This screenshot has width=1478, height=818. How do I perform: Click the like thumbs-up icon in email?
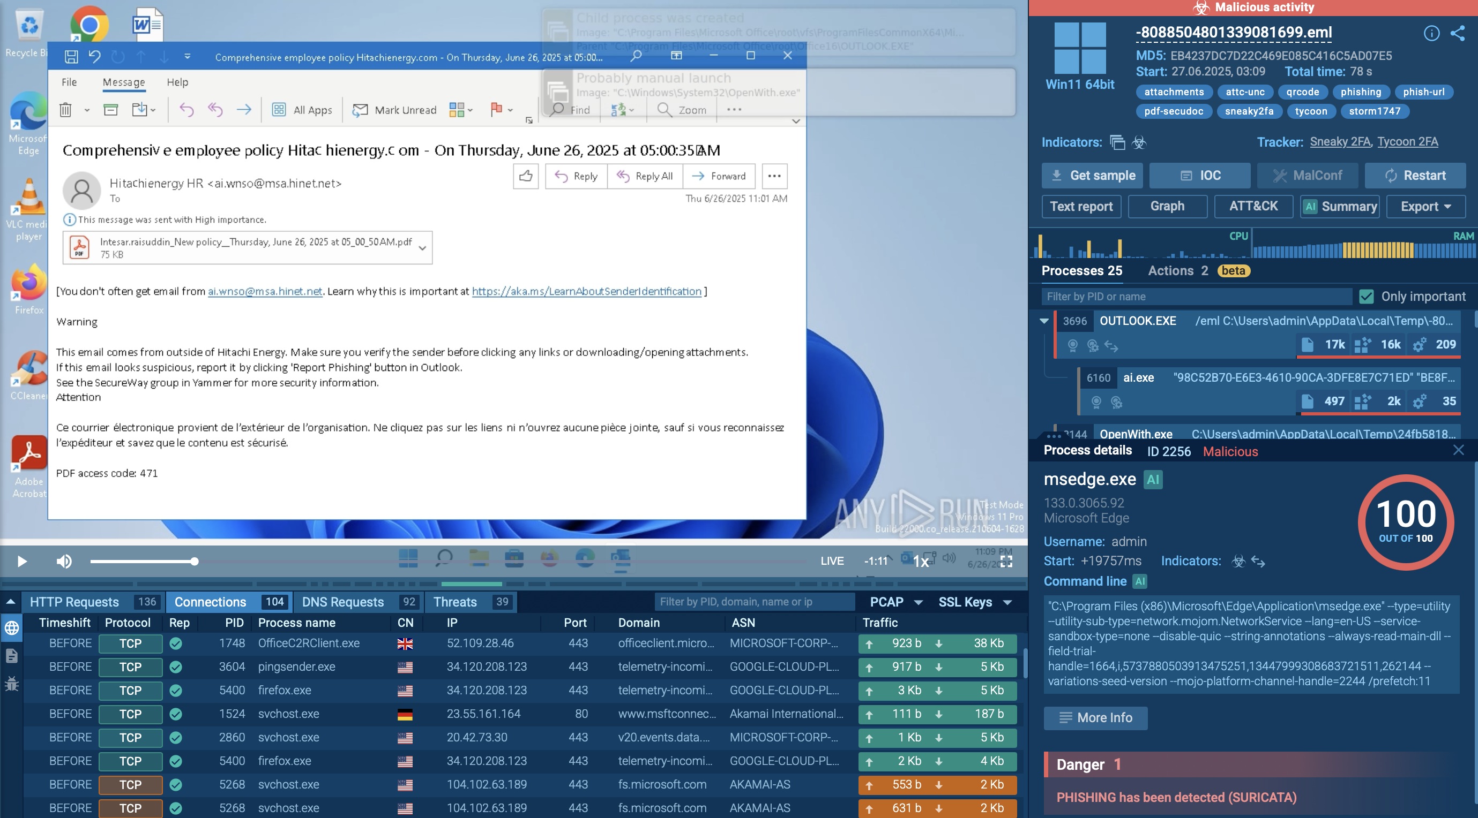click(526, 176)
